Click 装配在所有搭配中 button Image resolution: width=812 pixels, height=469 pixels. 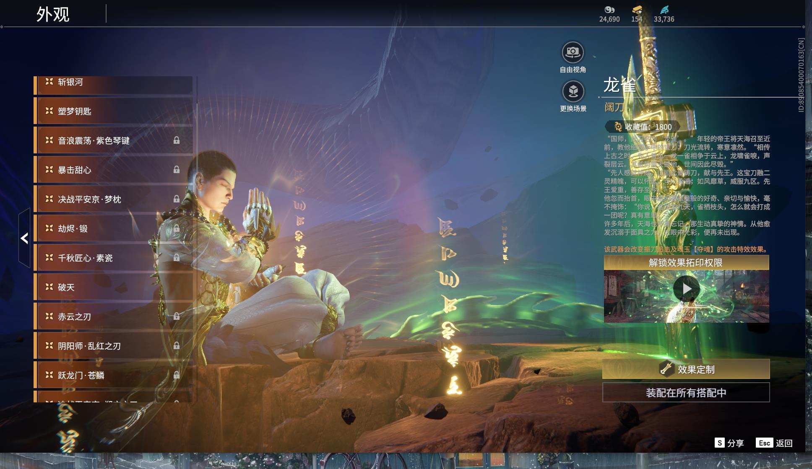(x=686, y=393)
